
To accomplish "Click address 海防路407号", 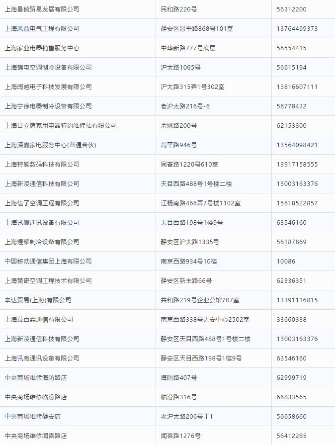I will click(x=179, y=378).
